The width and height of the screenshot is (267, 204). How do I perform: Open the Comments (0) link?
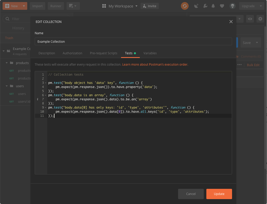pos(251,56)
